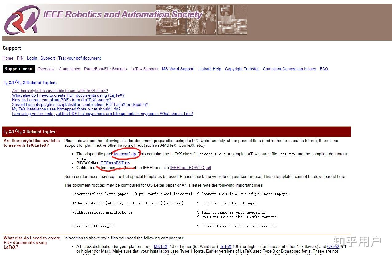Open the Compliance menu item

tap(69, 69)
